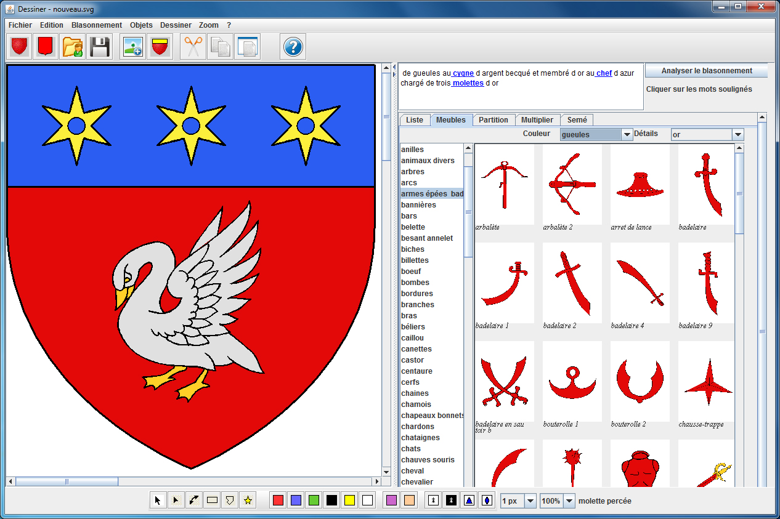Open the Blasonnement menu

(x=97, y=25)
